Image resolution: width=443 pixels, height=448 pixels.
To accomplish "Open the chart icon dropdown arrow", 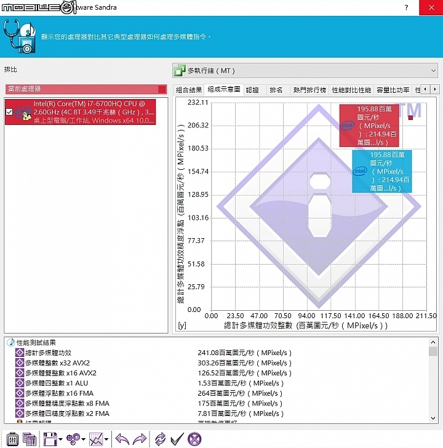I will click(106, 439).
